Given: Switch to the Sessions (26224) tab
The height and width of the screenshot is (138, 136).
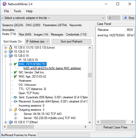Looking at the screenshot, I should pyautogui.click(x=13, y=25).
